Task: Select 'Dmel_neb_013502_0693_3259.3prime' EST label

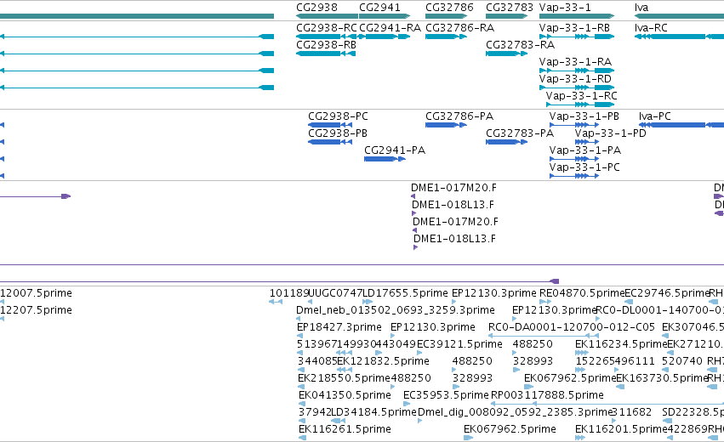Action: tap(396, 310)
